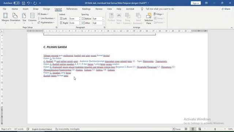The height and width of the screenshot is (132, 234).
Task: Open the Breaks dropdown
Action: click(x=43, y=14)
